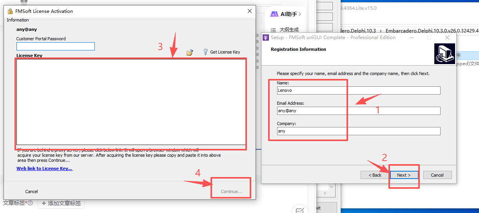Click the Continue... button

pyautogui.click(x=231, y=192)
